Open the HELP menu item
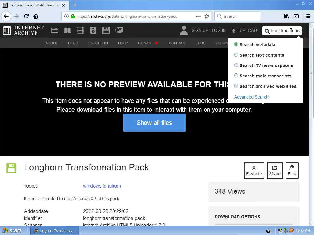Image resolution: width=314 pixels, height=235 pixels. 123,43
